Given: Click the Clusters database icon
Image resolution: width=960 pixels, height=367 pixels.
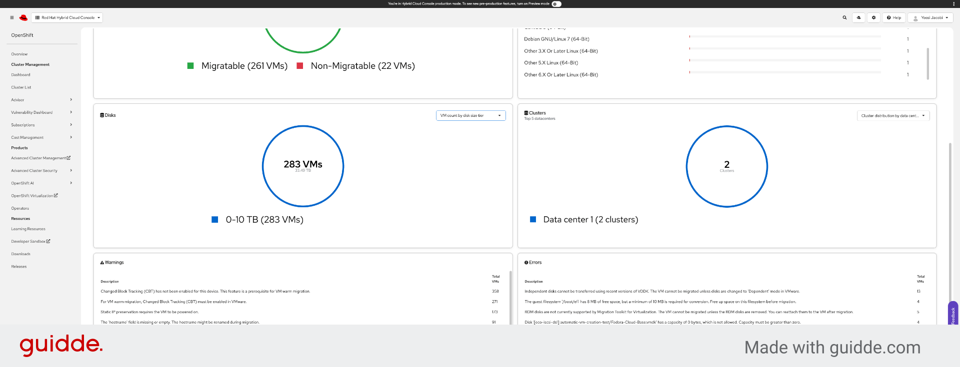Looking at the screenshot, I should tap(526, 113).
